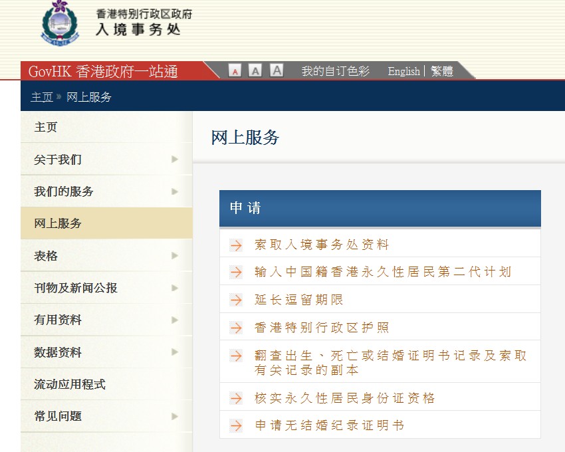Select the highlighted 网上服务 sidebar item
The image size is (565, 452).
pyautogui.click(x=106, y=223)
